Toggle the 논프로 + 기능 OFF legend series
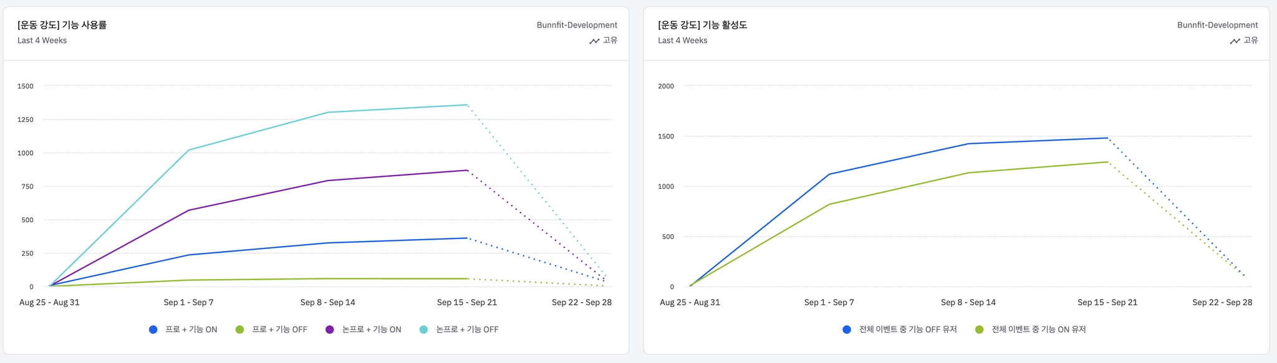The image size is (1277, 363). [x=459, y=329]
